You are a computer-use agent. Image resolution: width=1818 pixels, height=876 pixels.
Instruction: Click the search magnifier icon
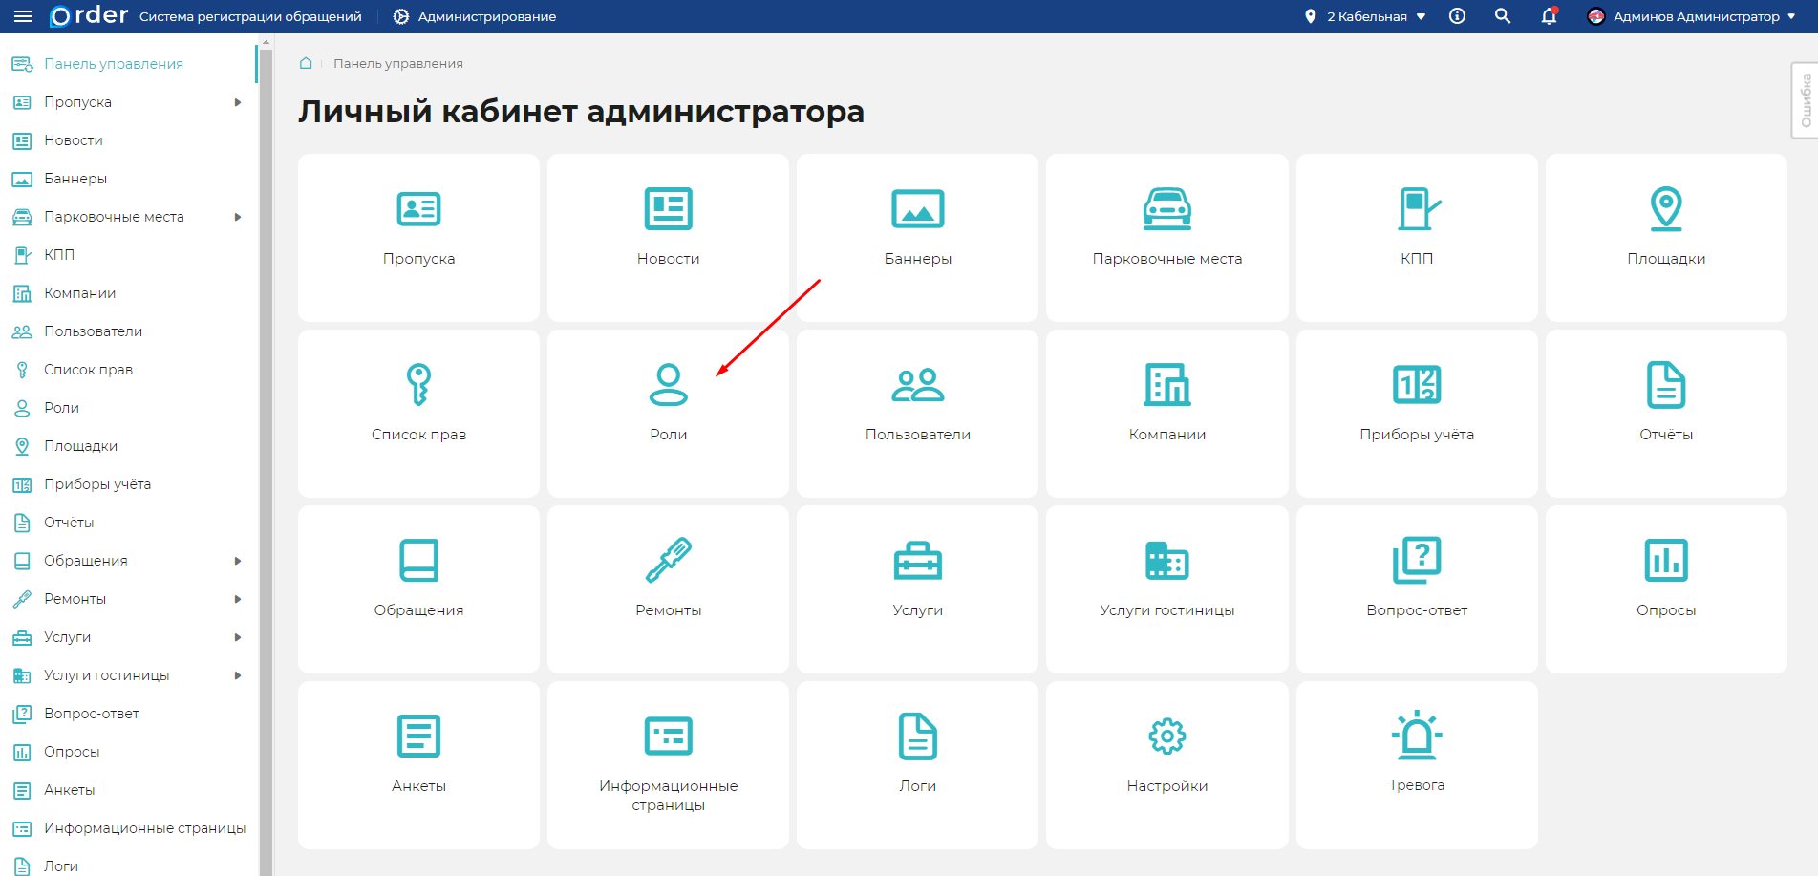click(x=1503, y=16)
